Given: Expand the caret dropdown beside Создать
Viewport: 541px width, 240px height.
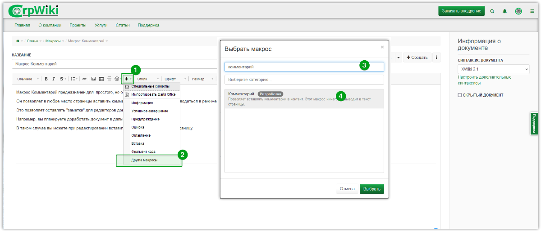Looking at the screenshot, I should (399, 58).
